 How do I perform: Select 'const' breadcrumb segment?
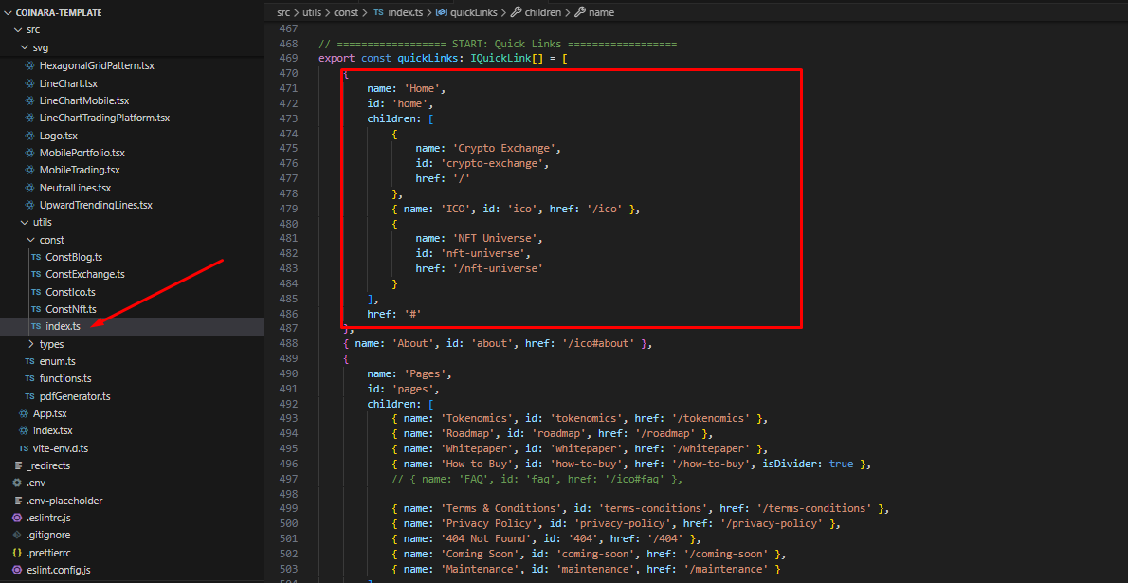[x=345, y=13]
